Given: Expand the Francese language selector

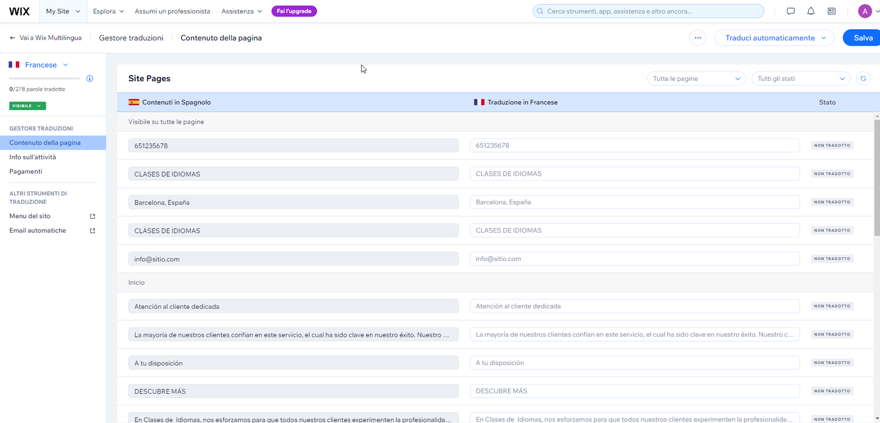Looking at the screenshot, I should pos(38,65).
